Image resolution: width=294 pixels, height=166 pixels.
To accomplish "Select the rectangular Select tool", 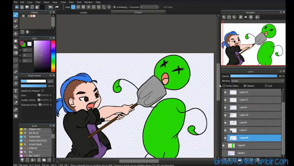I will coord(16,60).
